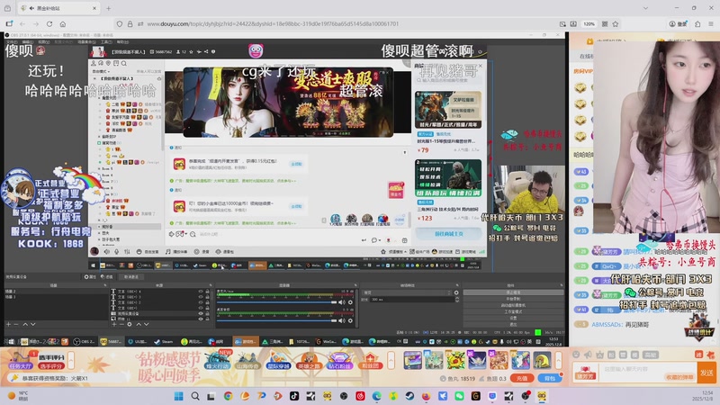Go back to previous page
The image size is (720, 405).
pyautogui.click(x=22, y=24)
